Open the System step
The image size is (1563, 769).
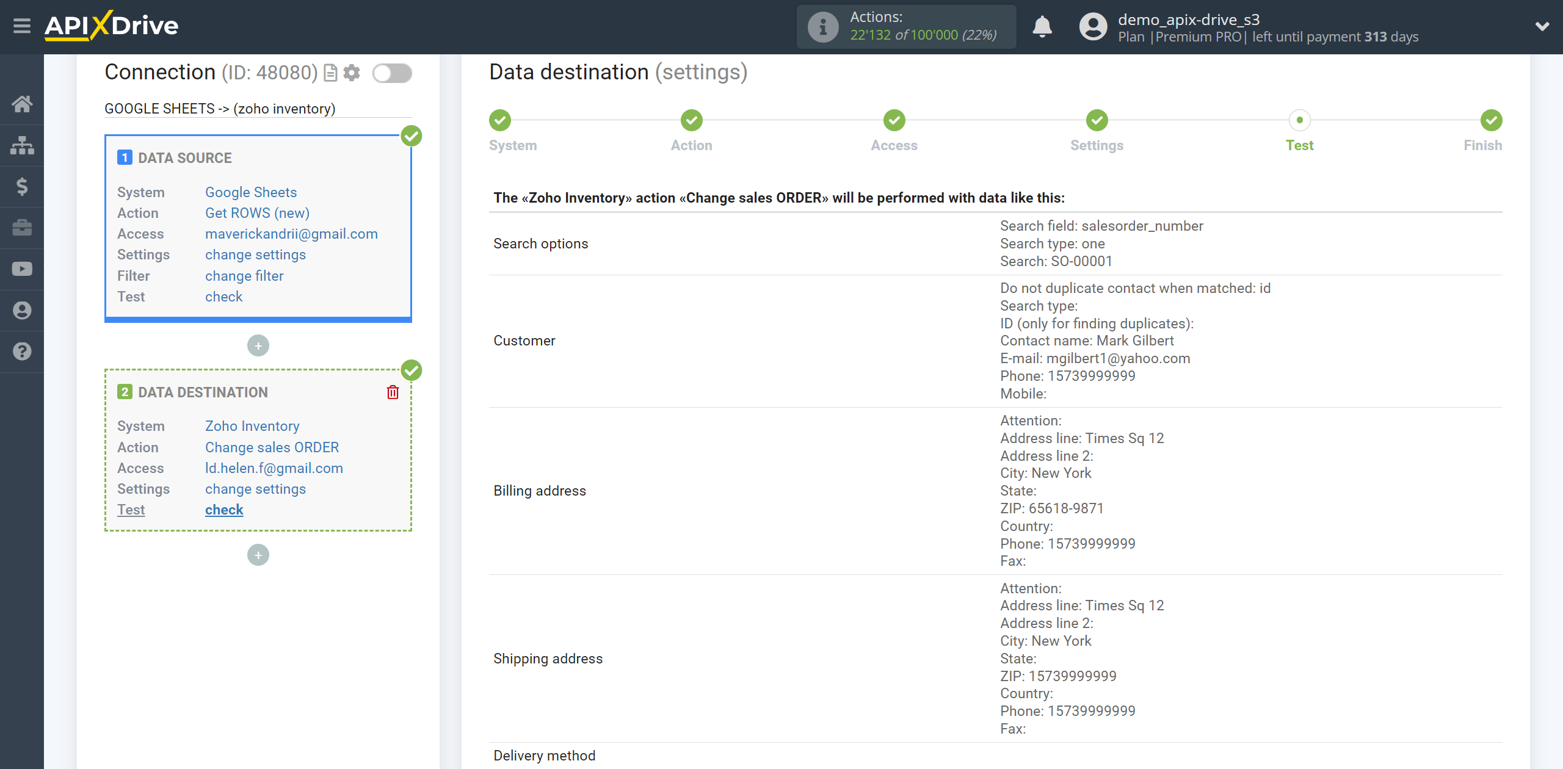[x=500, y=121]
